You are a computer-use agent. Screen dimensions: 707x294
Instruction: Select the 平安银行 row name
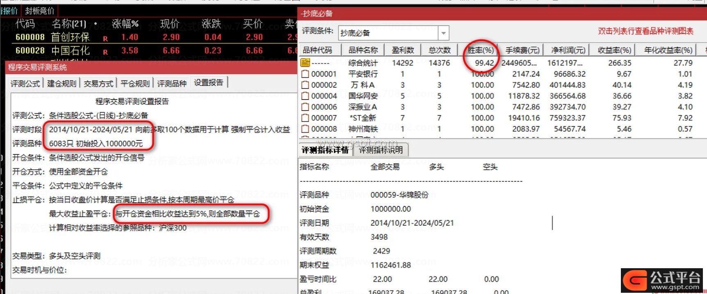(363, 74)
